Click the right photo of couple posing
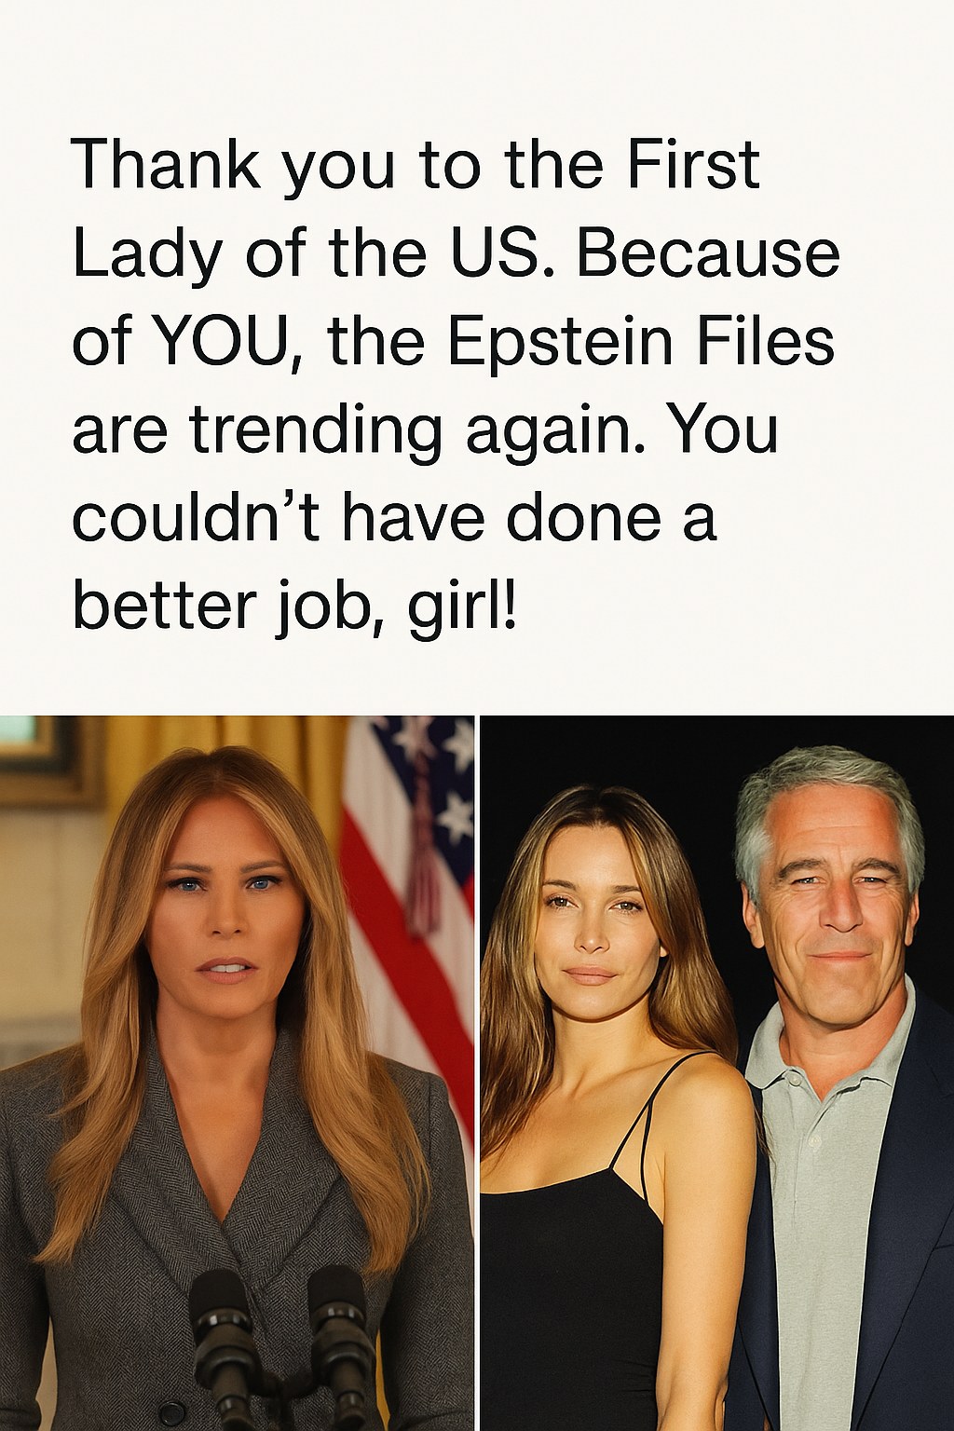This screenshot has width=954, height=1431. 716,1072
